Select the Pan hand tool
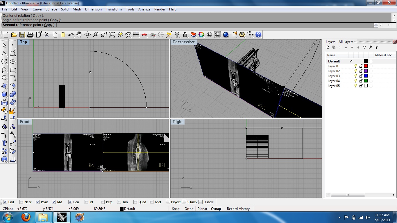 pyautogui.click(x=79, y=35)
